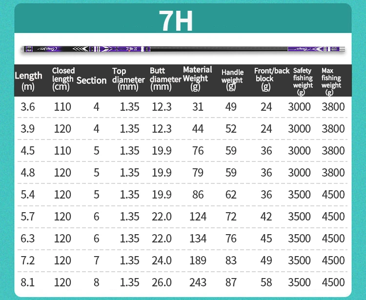The width and height of the screenshot is (366, 300).
Task: Click the Section column header
Action: [x=91, y=80]
